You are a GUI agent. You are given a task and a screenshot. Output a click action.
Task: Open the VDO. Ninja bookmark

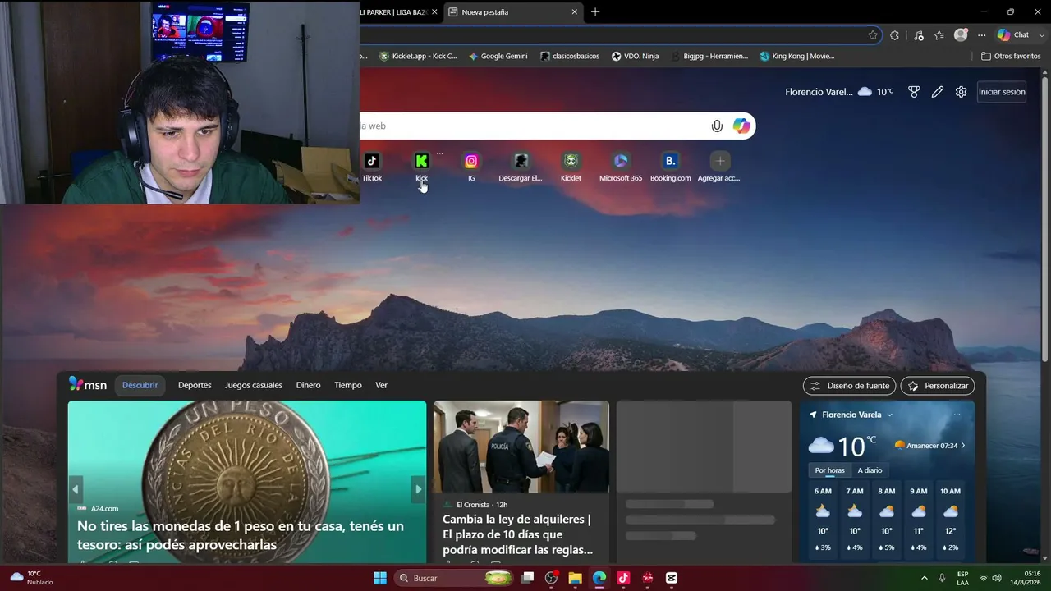pyautogui.click(x=635, y=56)
